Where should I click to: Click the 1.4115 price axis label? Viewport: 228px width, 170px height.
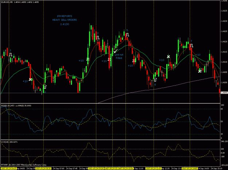[224, 52]
